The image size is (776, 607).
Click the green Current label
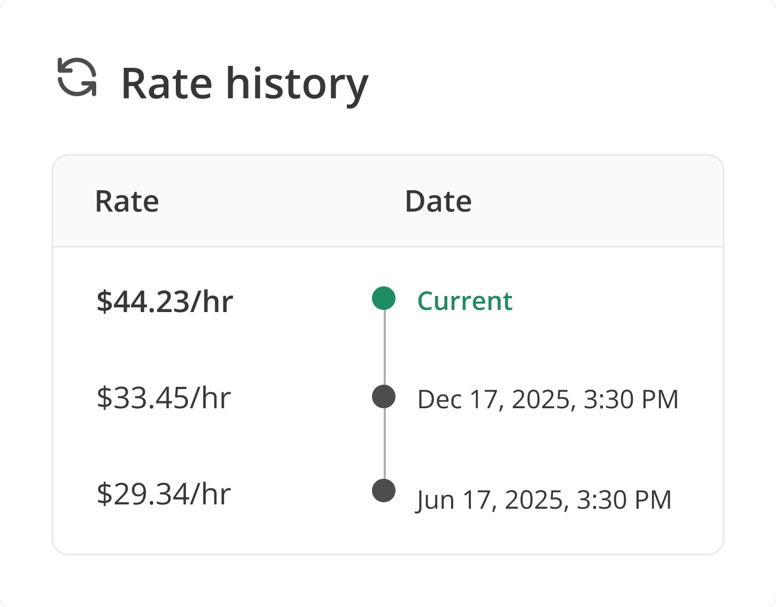click(x=464, y=301)
